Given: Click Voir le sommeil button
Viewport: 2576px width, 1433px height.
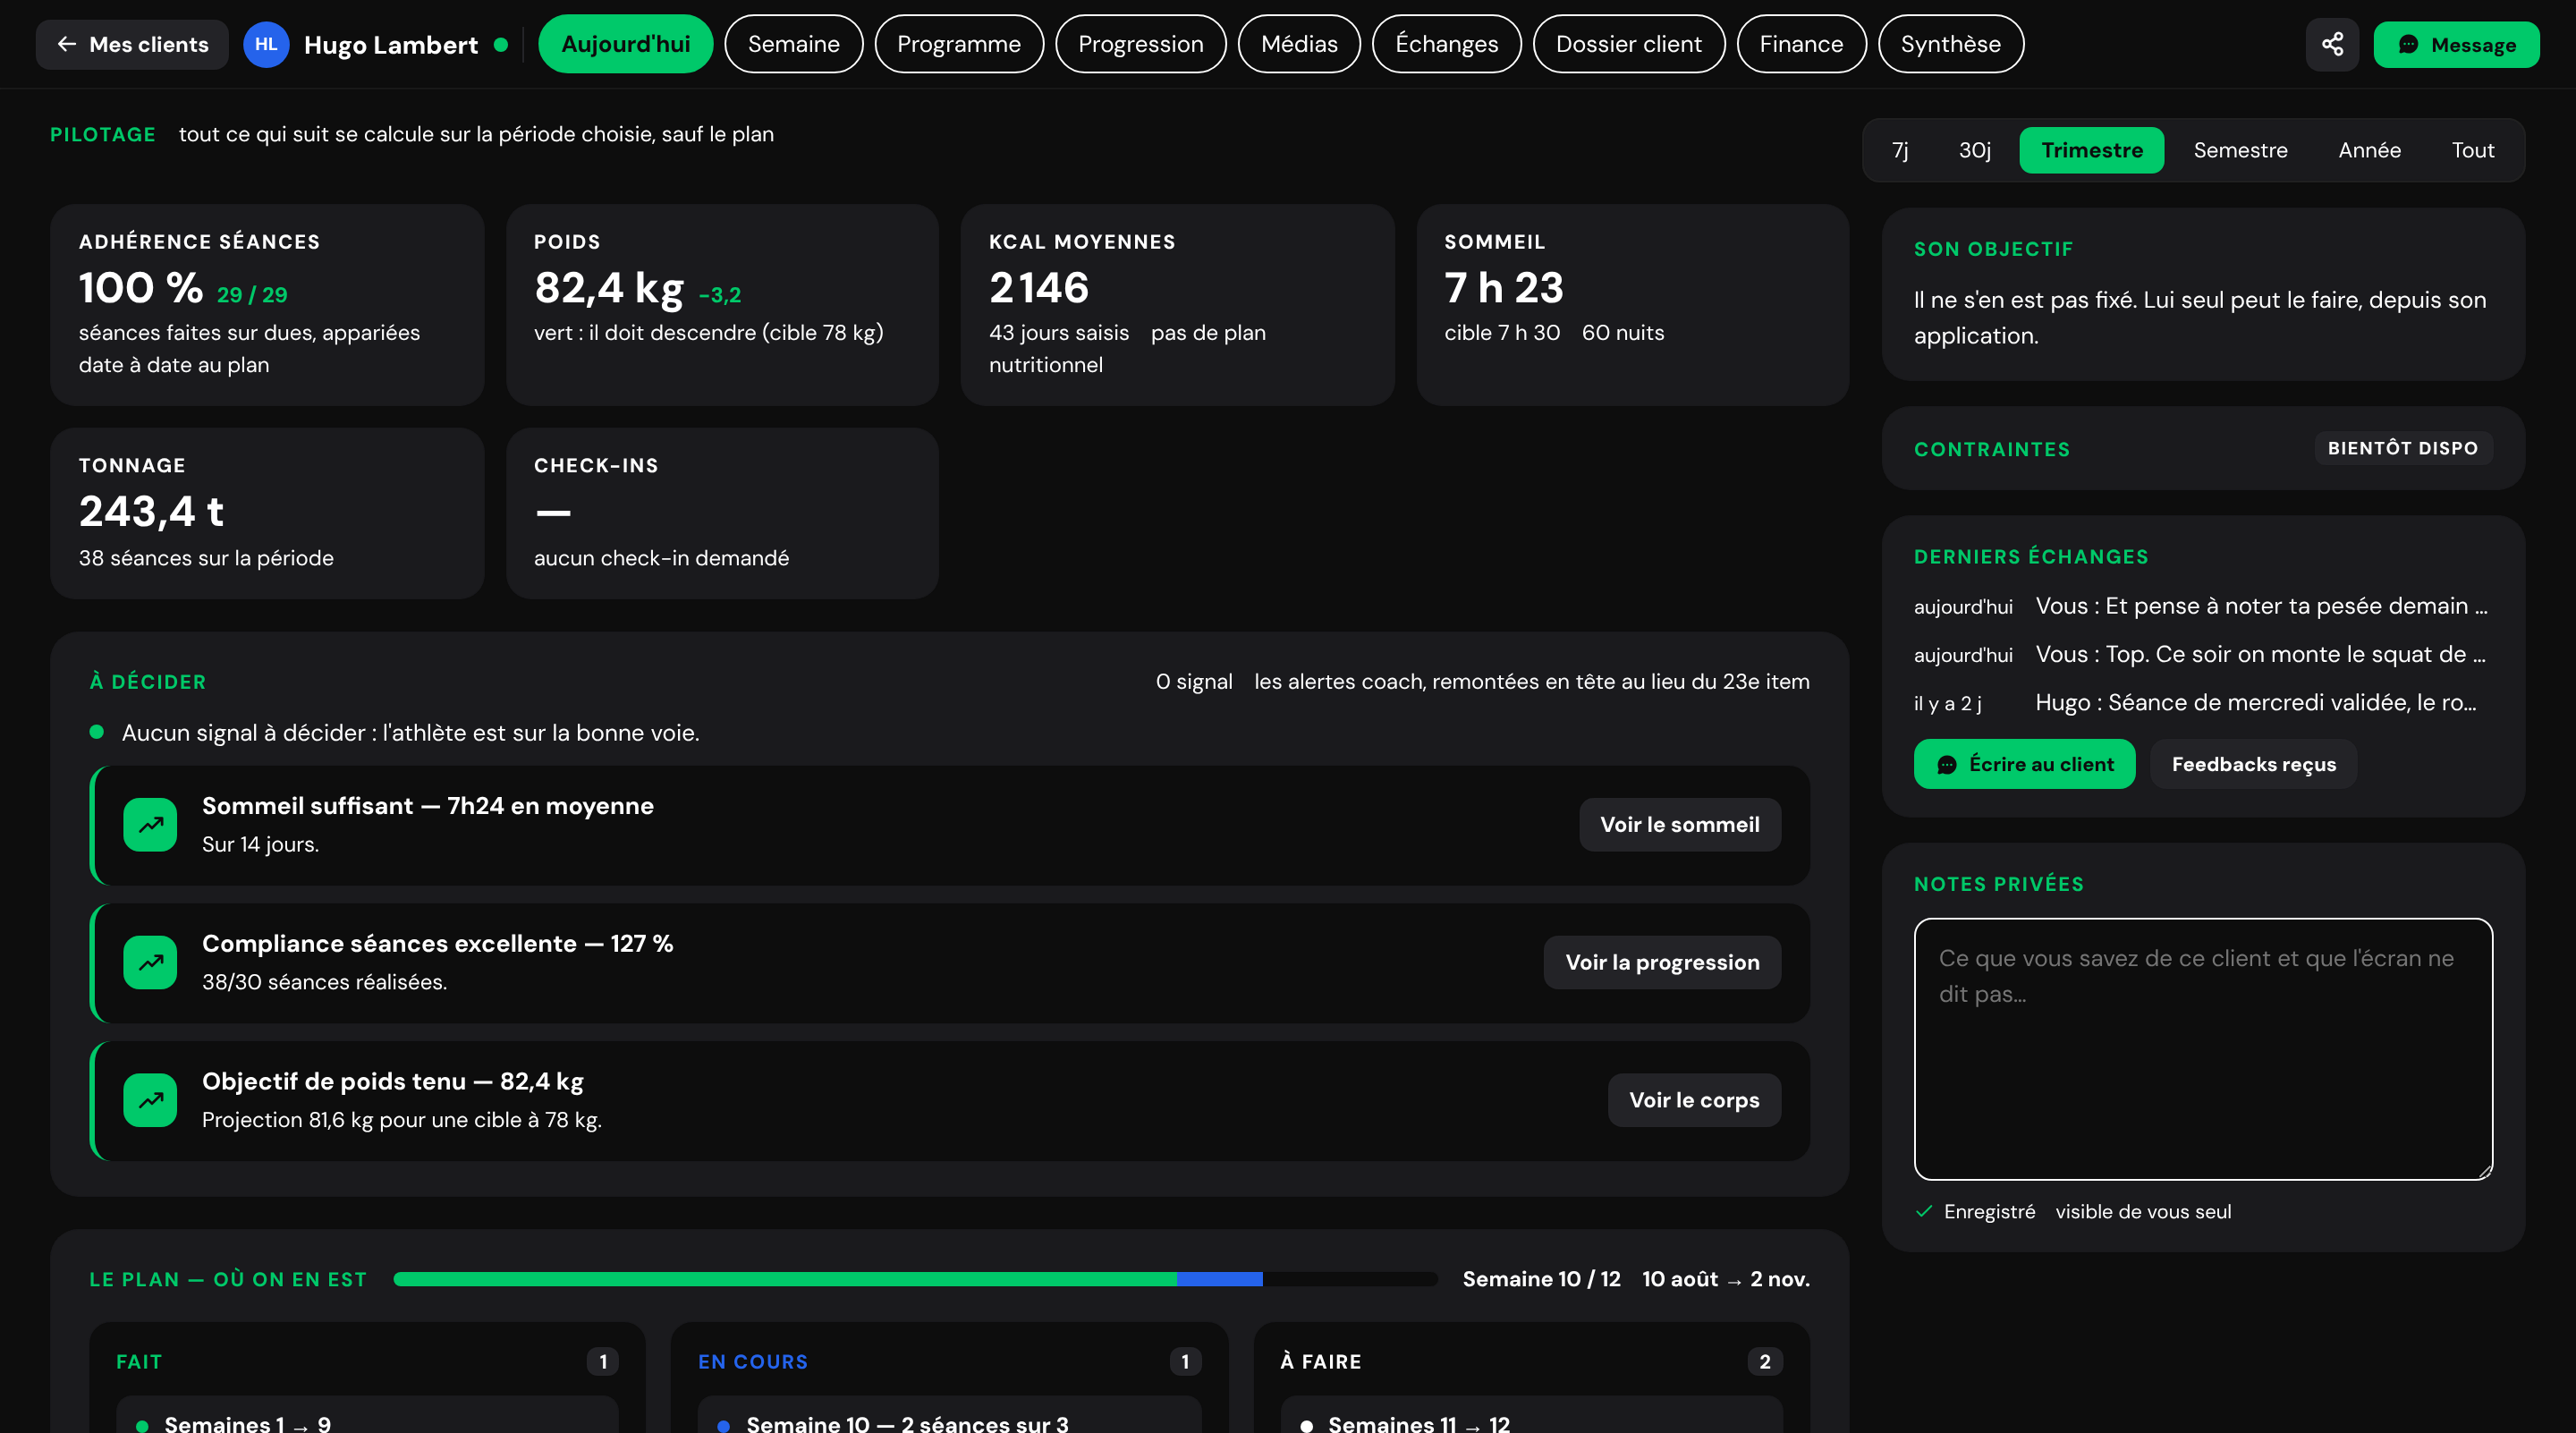Looking at the screenshot, I should point(1680,824).
